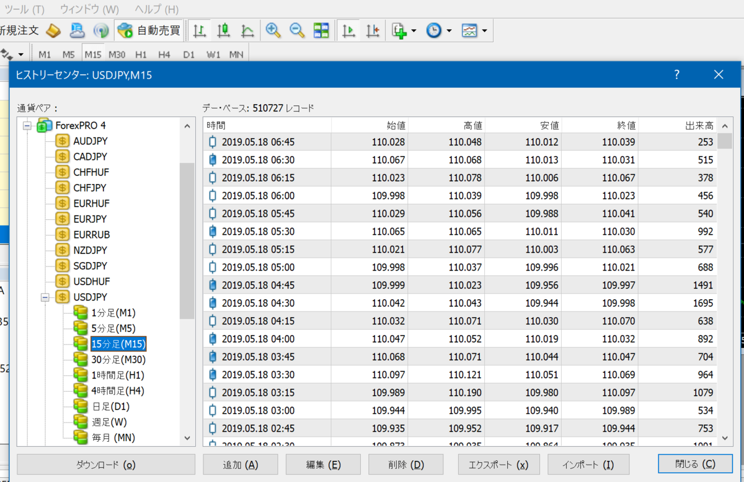Click the help question mark in dialog title
The height and width of the screenshot is (482, 744).
(x=677, y=75)
